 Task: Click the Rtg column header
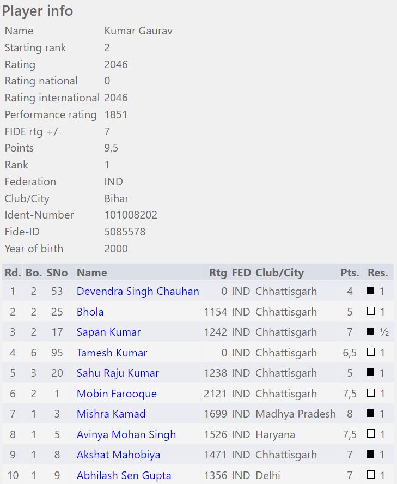coord(218,273)
